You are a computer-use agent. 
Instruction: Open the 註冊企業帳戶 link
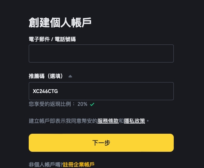pos(79,165)
